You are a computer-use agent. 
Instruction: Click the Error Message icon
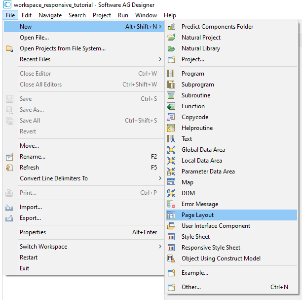pyautogui.click(x=171, y=204)
